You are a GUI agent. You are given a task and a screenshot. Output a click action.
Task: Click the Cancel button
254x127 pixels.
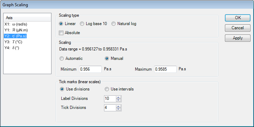238,28
